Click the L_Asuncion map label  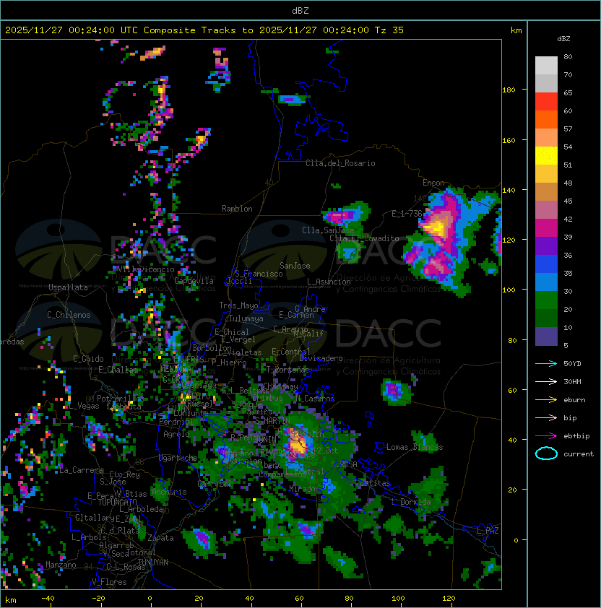pyautogui.click(x=329, y=282)
